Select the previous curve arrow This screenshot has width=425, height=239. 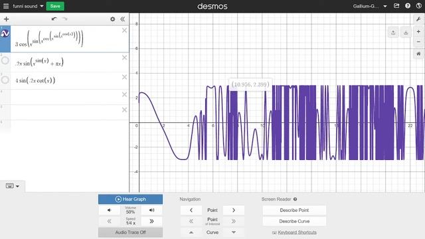(191, 232)
